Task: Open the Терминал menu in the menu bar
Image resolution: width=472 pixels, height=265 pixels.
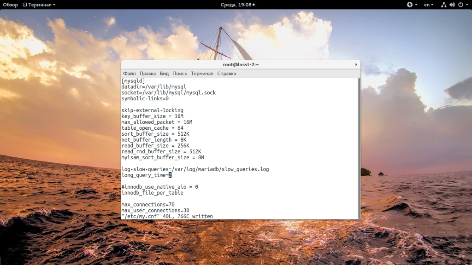Action: [202, 74]
